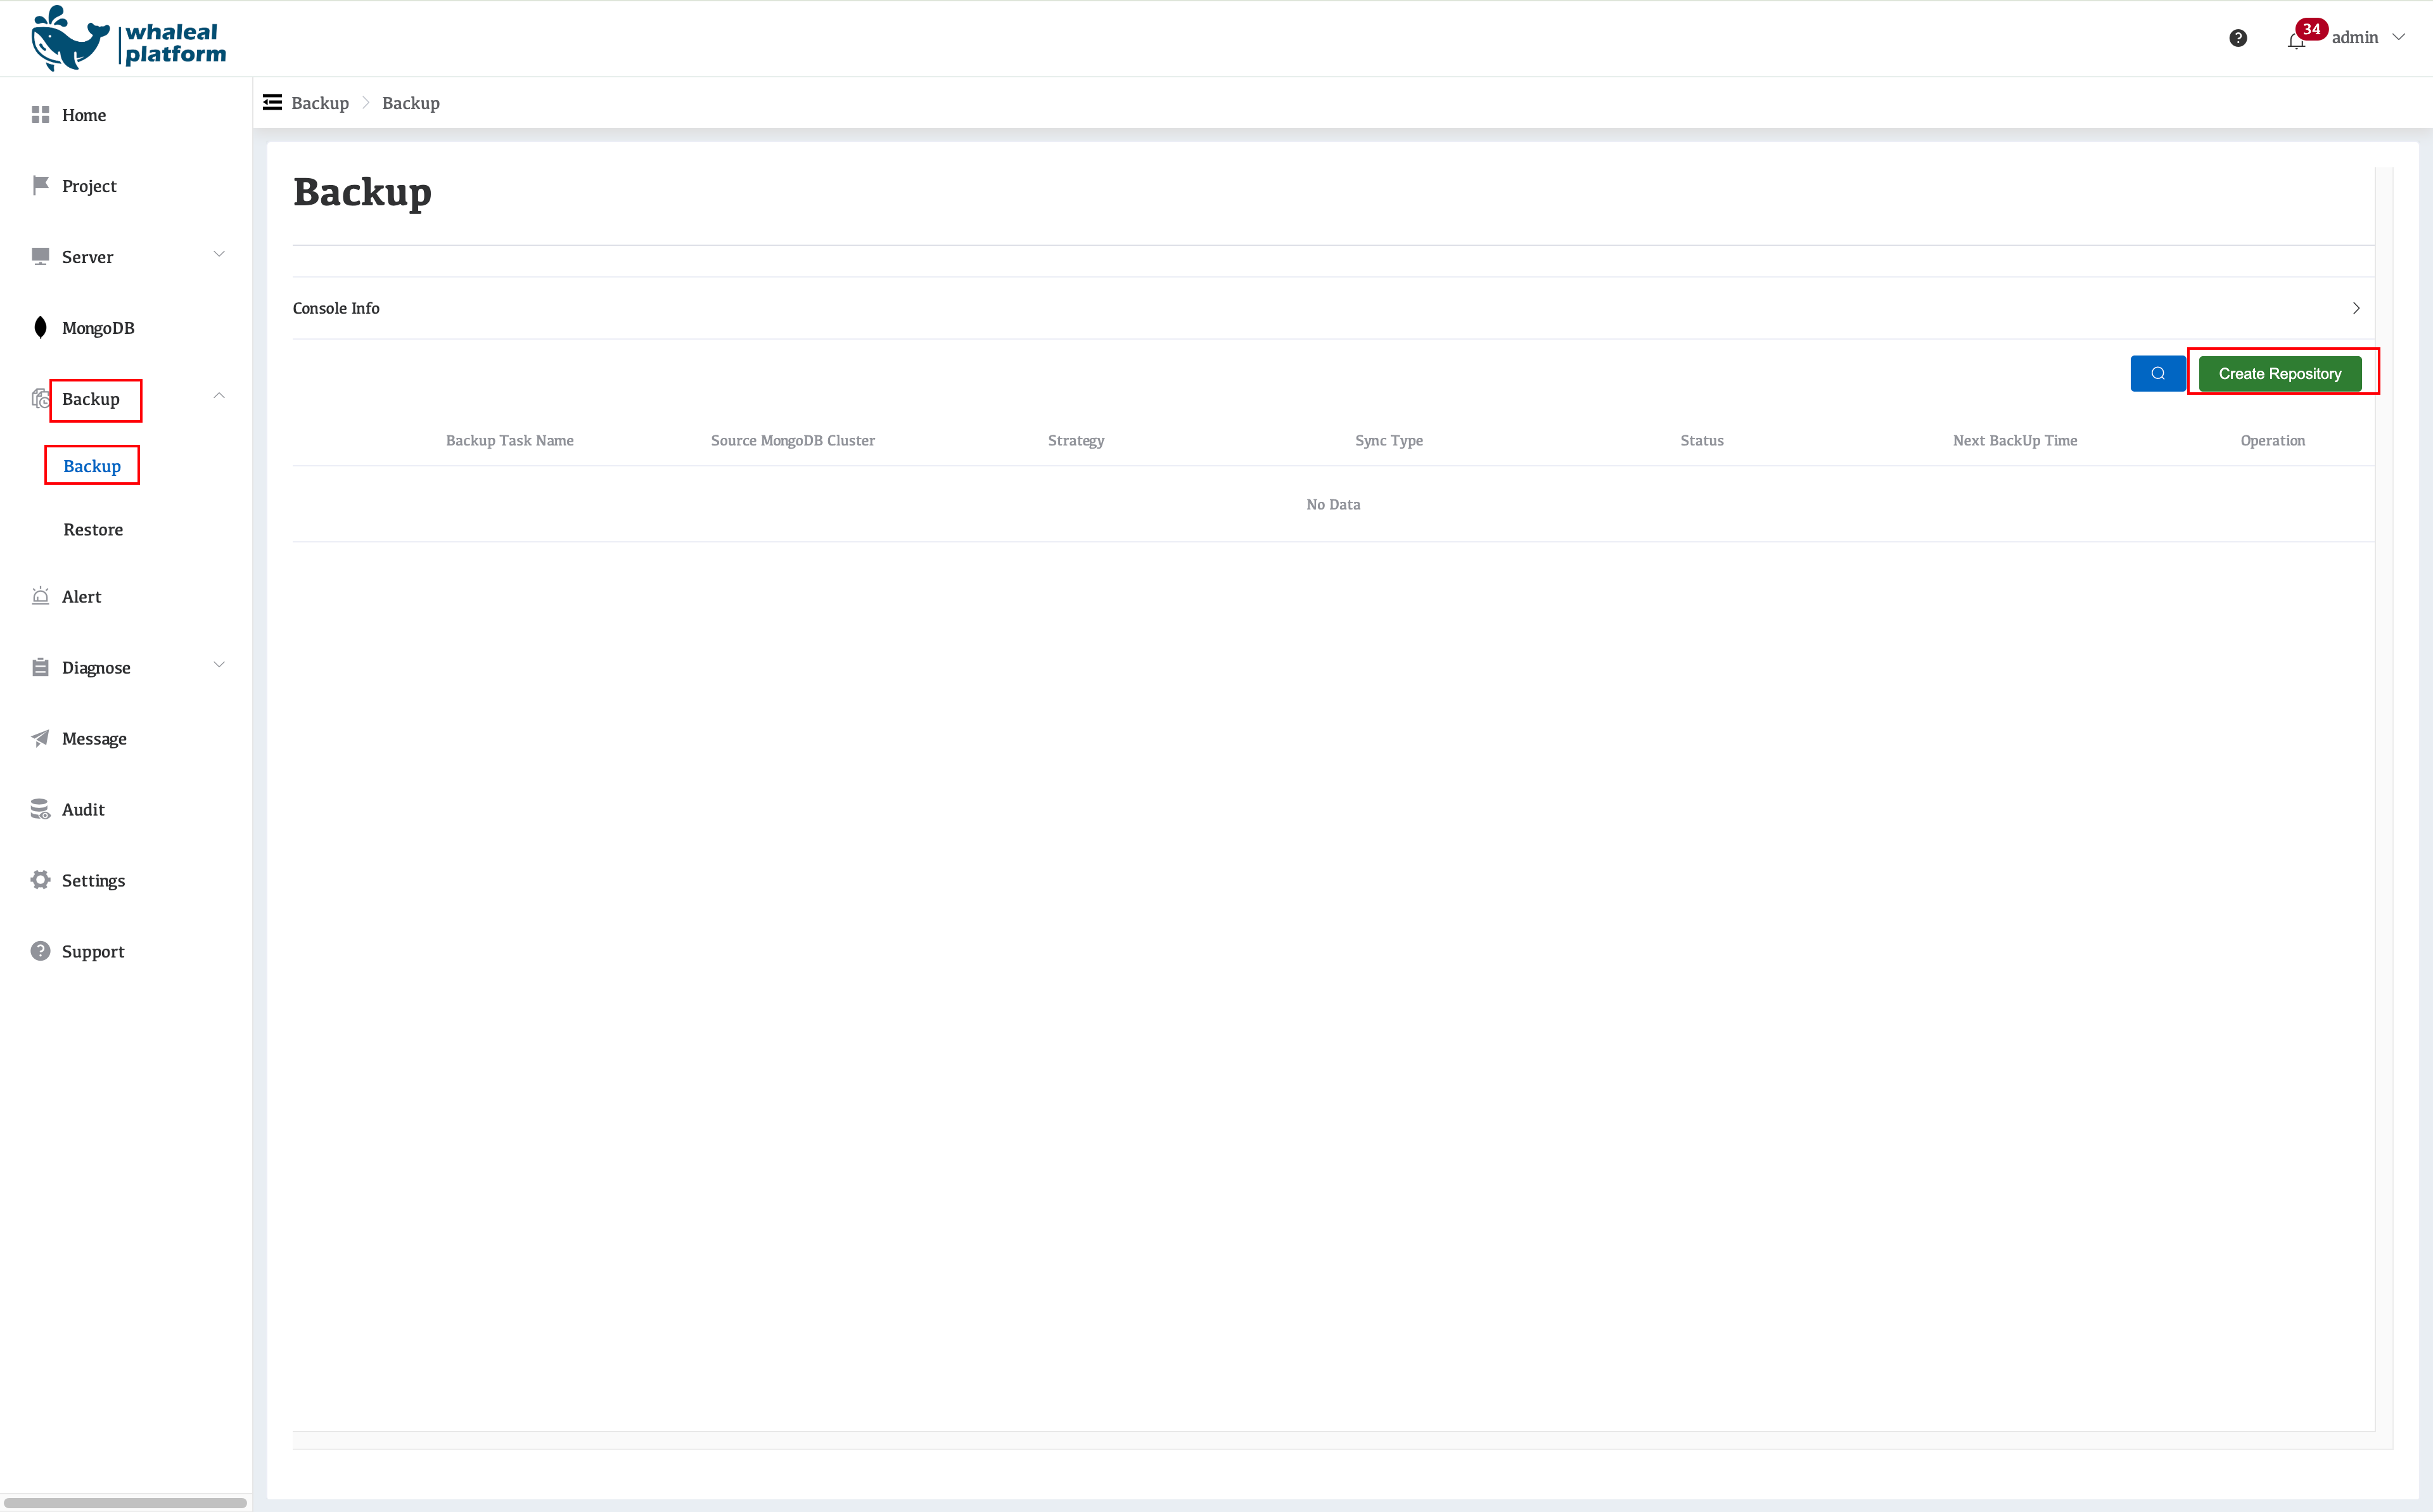The image size is (2433, 1512).
Task: Click the Backup breadcrumb link
Action: click(x=320, y=103)
